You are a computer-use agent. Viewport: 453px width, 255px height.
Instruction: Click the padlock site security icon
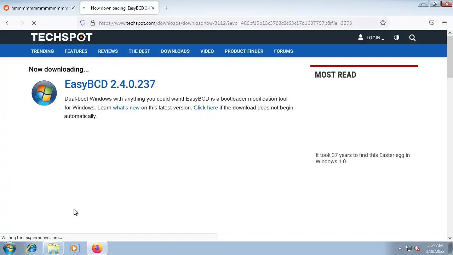coord(93,23)
